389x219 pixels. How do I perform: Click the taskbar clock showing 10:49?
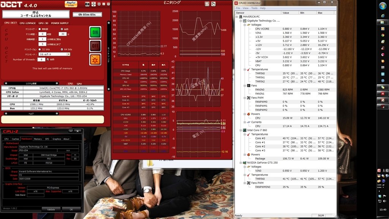(383, 210)
